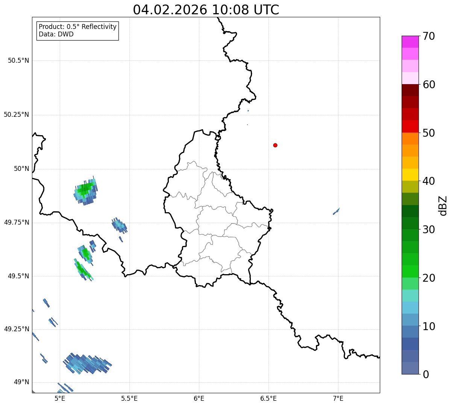The image size is (452, 406).
Task: Pick the light blue 12-14 dBZ band
Action: click(410, 308)
